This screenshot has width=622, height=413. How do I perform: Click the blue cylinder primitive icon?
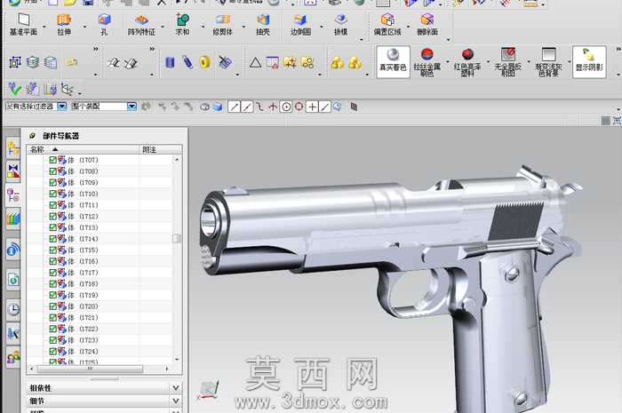[170, 62]
